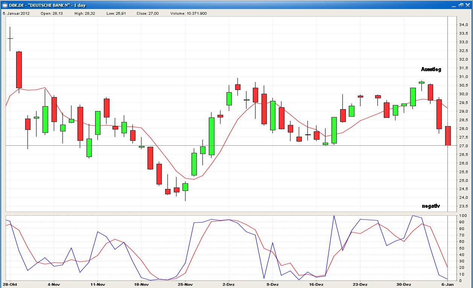The image size is (473, 288).
Task: Click the '50' oscillator axis label
Action: pyautogui.click(x=461, y=248)
